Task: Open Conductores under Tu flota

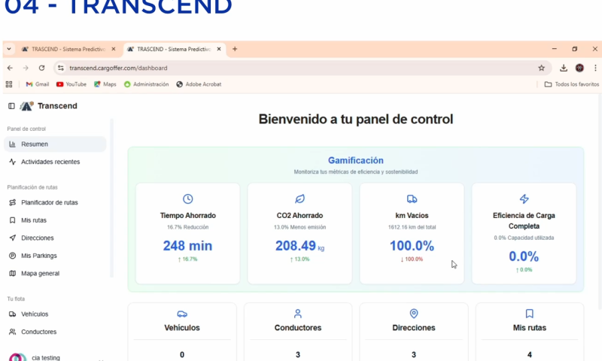Action: 38,332
